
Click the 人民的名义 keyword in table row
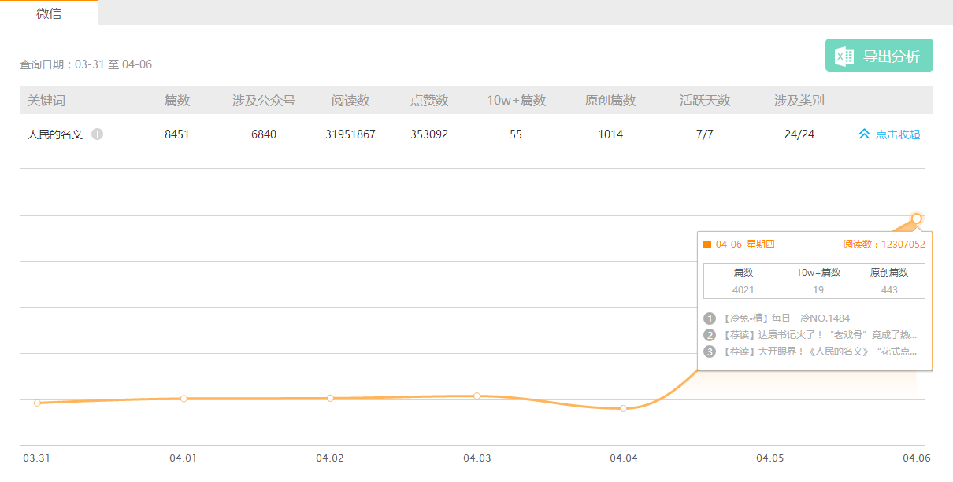click(55, 134)
